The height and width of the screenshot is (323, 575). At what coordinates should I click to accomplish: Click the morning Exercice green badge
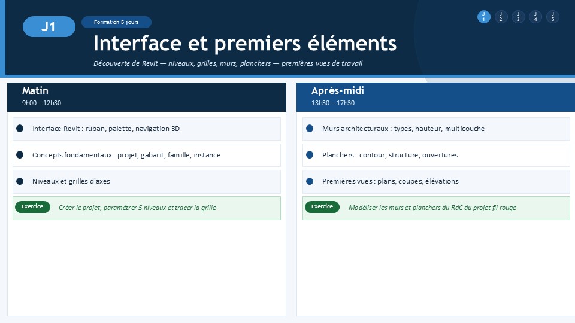point(32,206)
